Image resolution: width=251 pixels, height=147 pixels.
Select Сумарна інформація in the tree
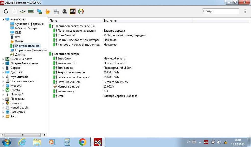coord(29,24)
